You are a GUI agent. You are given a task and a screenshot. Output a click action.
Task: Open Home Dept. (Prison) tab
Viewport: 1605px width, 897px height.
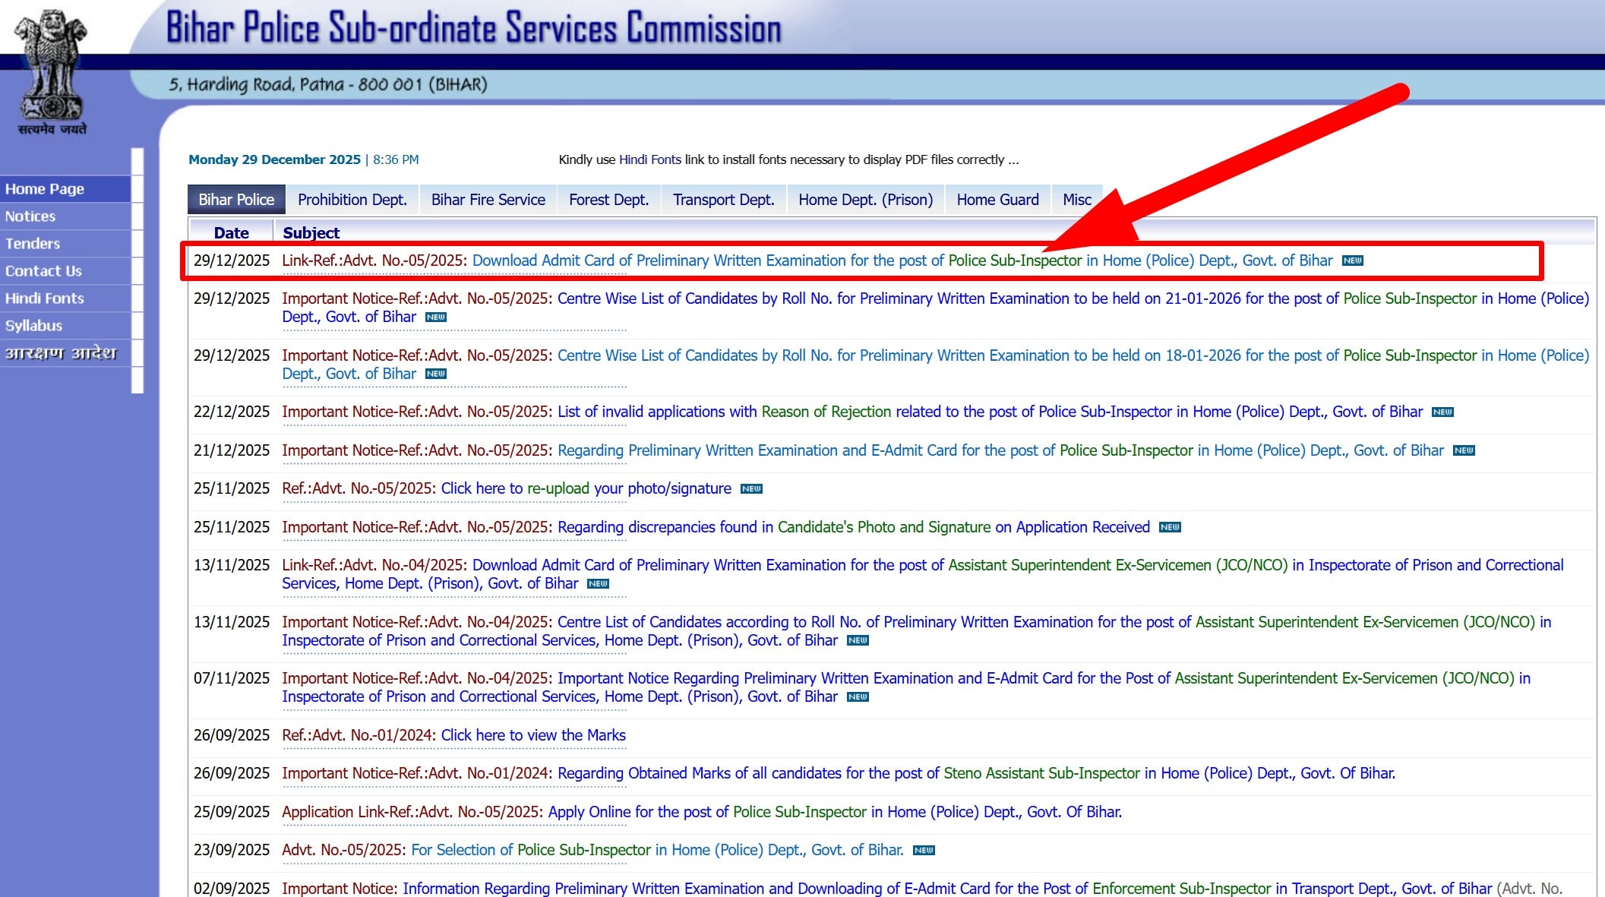(865, 200)
